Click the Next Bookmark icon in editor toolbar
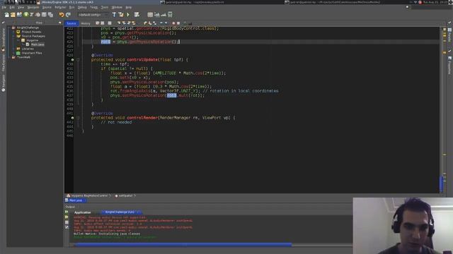 (x=150, y=23)
